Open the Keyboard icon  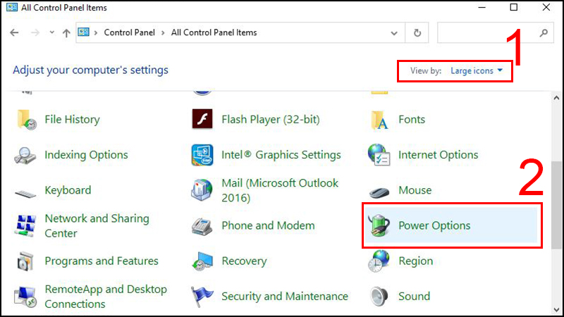click(x=25, y=194)
